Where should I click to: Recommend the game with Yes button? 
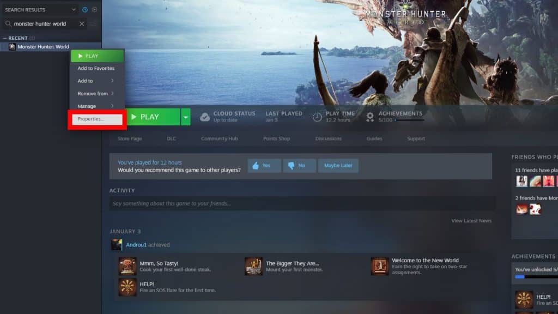(x=264, y=166)
